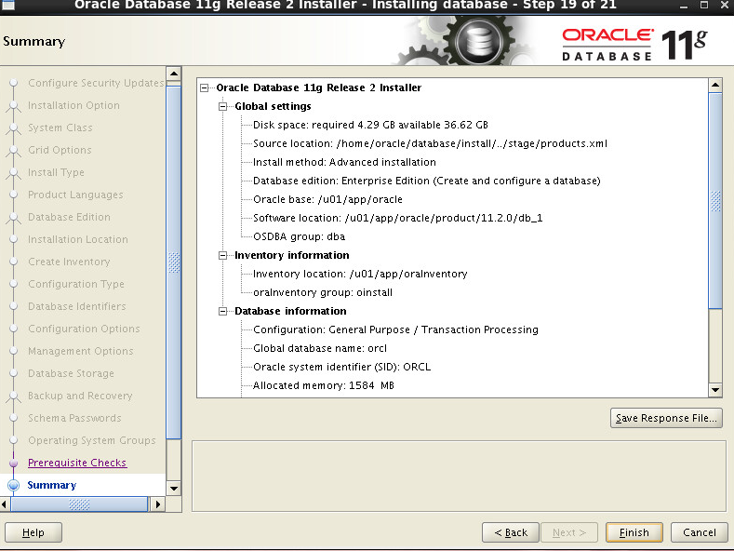
Task: Click the sidebar scroll up arrow
Action: pyautogui.click(x=174, y=74)
